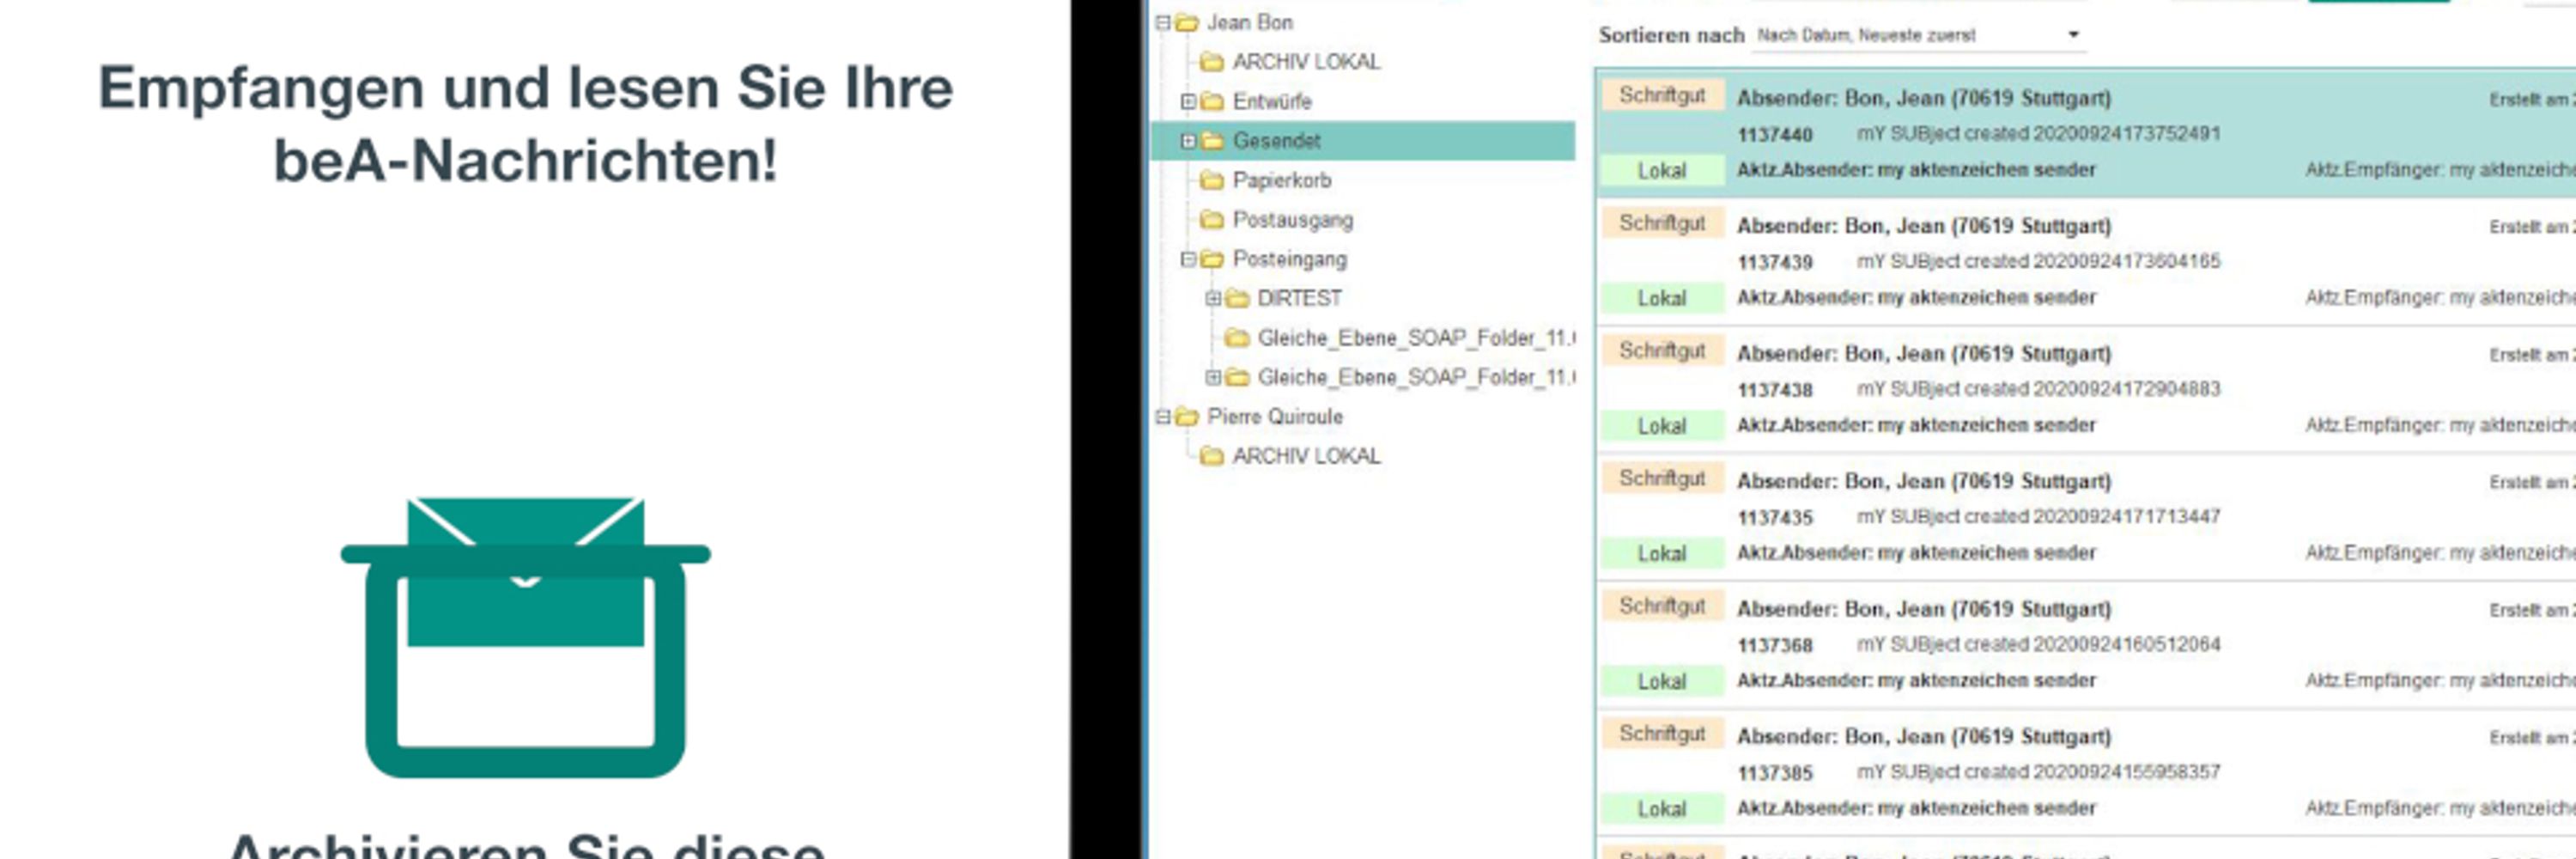The image size is (2576, 859).
Task: Click Schriftgut tag on message 1137440
Action: [1662, 95]
